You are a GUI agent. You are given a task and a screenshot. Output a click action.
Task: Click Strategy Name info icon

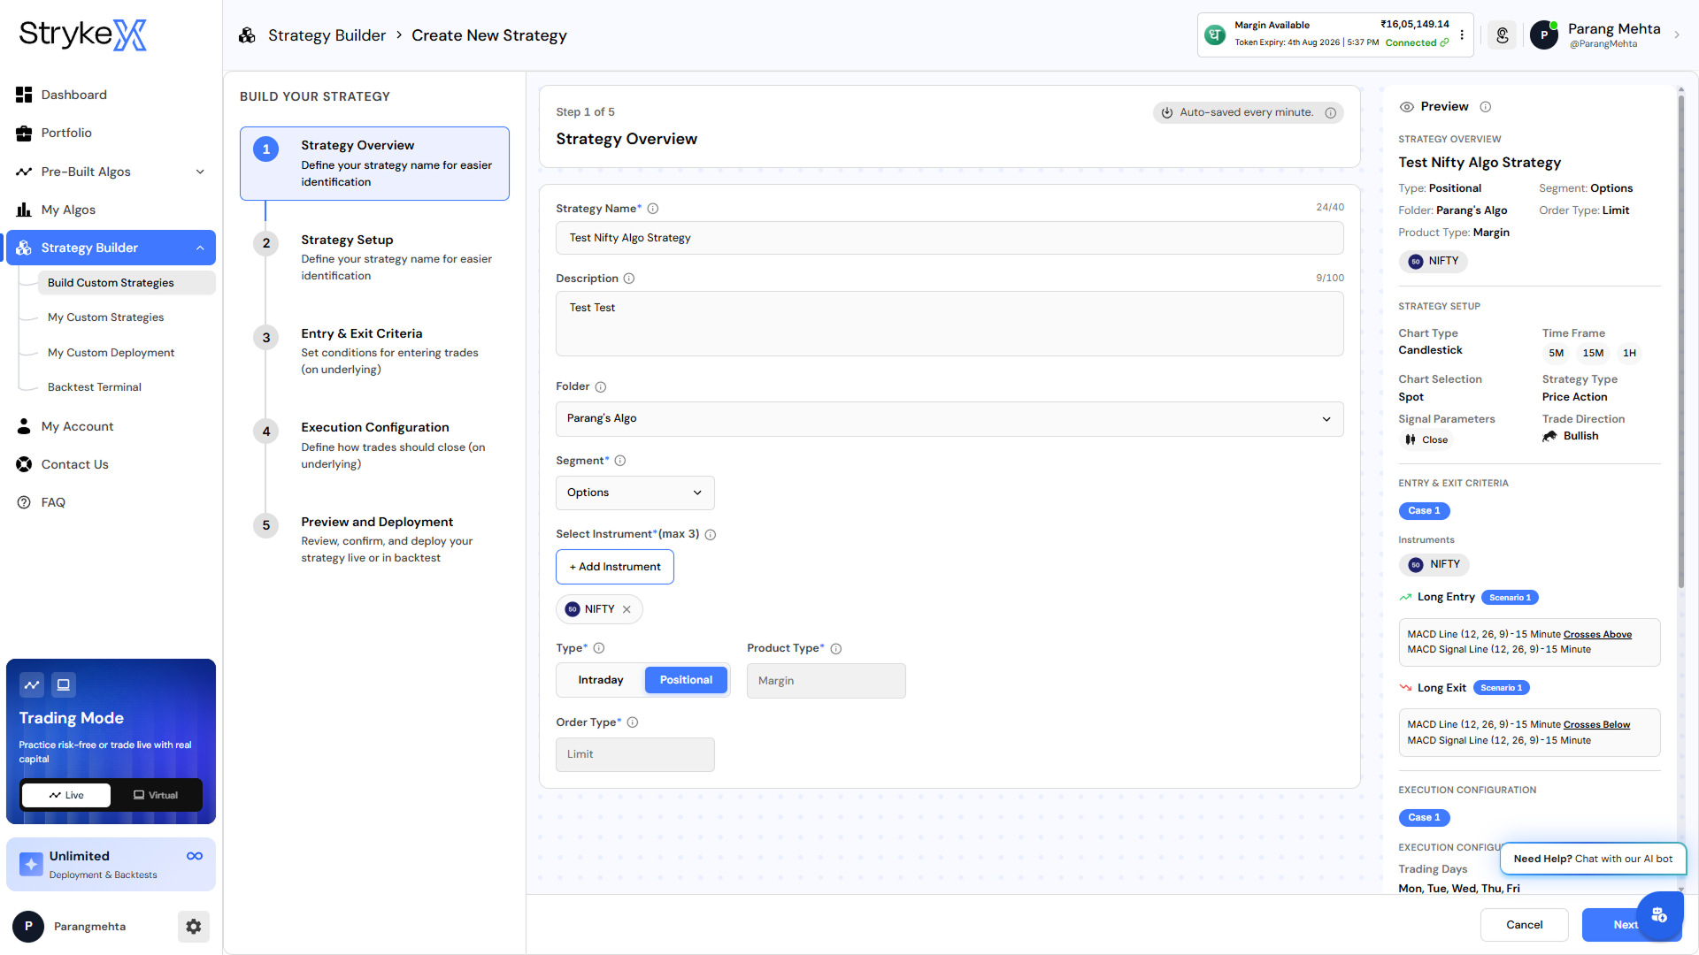click(x=653, y=209)
